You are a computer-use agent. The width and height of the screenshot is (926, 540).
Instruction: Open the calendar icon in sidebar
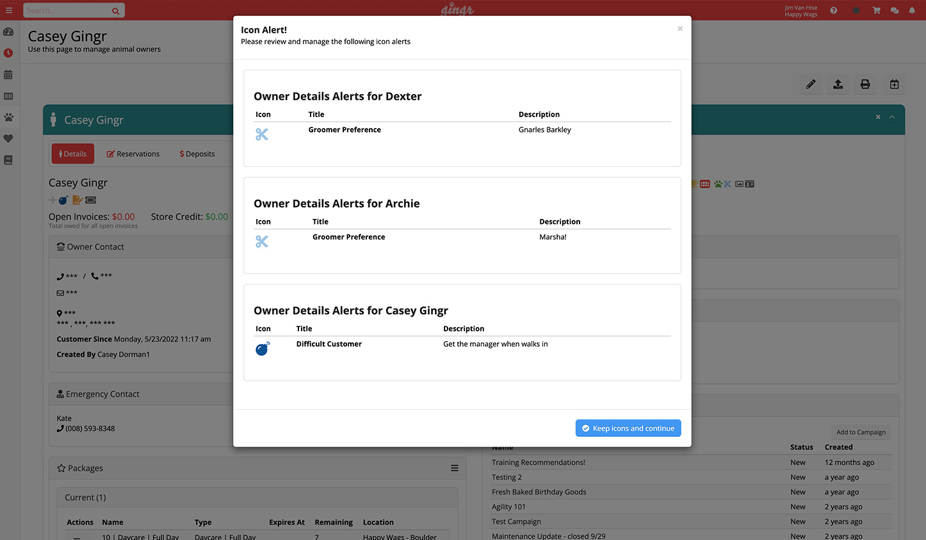click(8, 75)
